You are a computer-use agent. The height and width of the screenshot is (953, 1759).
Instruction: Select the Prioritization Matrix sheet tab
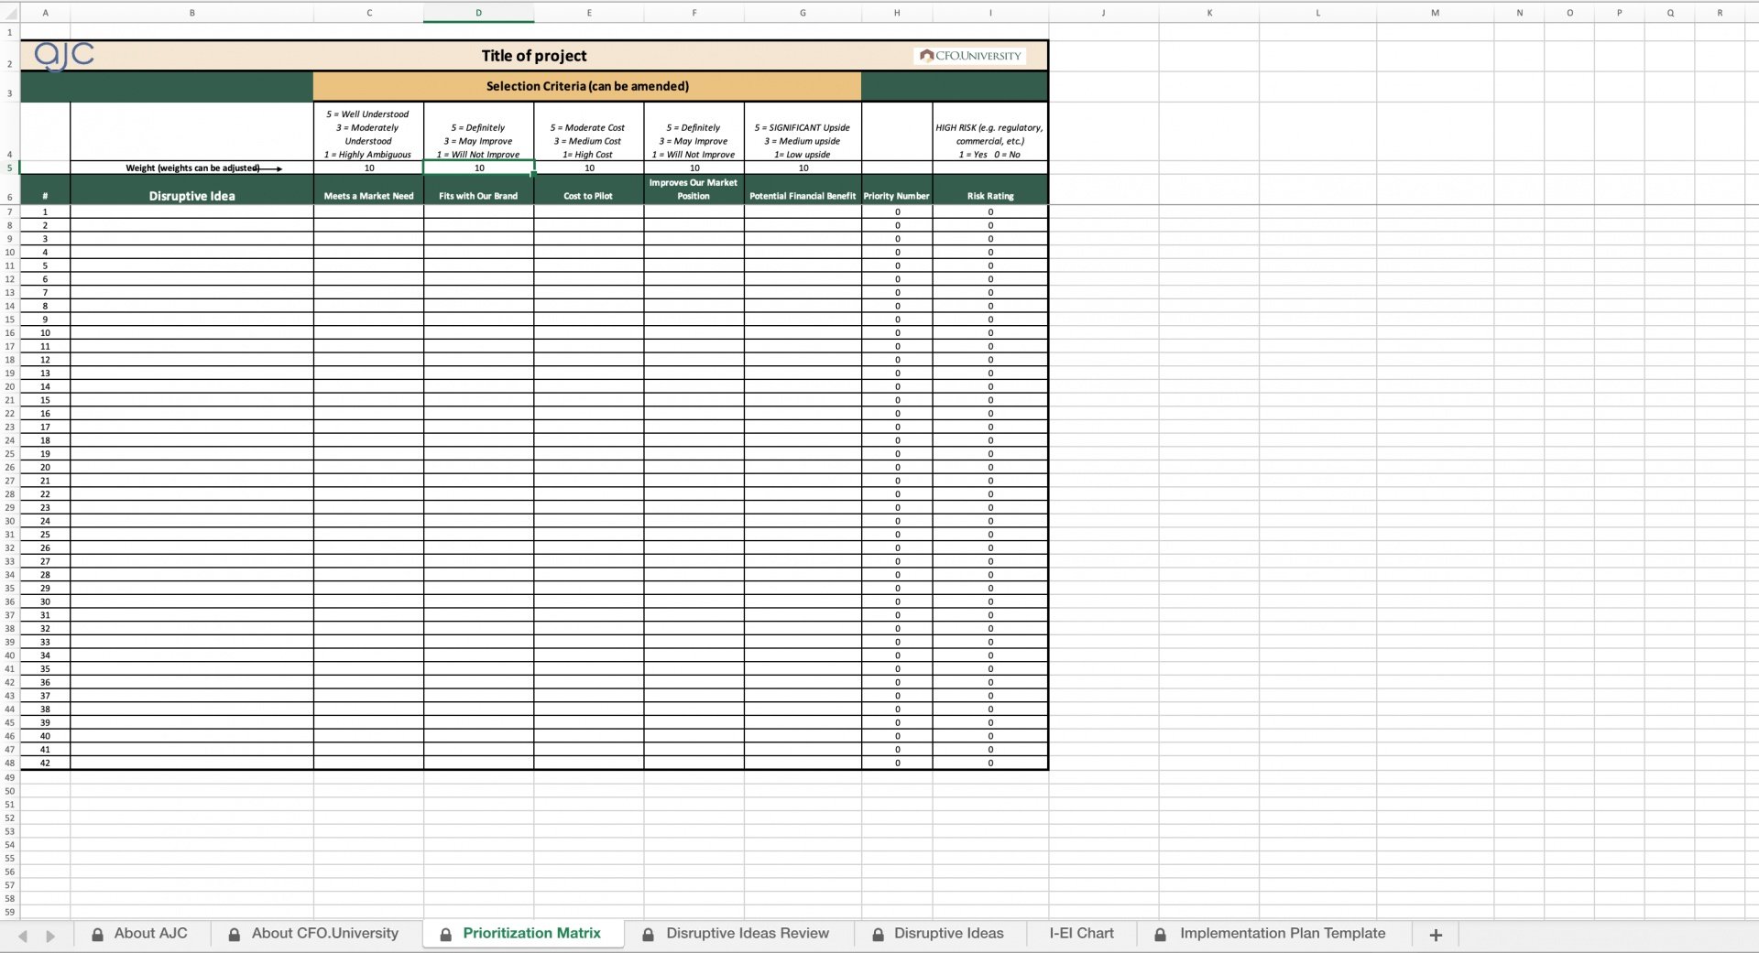pyautogui.click(x=521, y=934)
